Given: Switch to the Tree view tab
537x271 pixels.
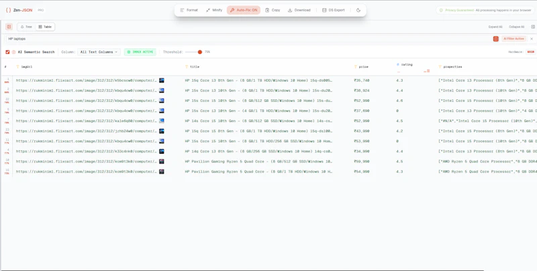Looking at the screenshot, I should pyautogui.click(x=26, y=27).
